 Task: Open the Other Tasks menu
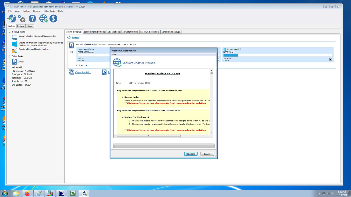[x=49, y=11]
